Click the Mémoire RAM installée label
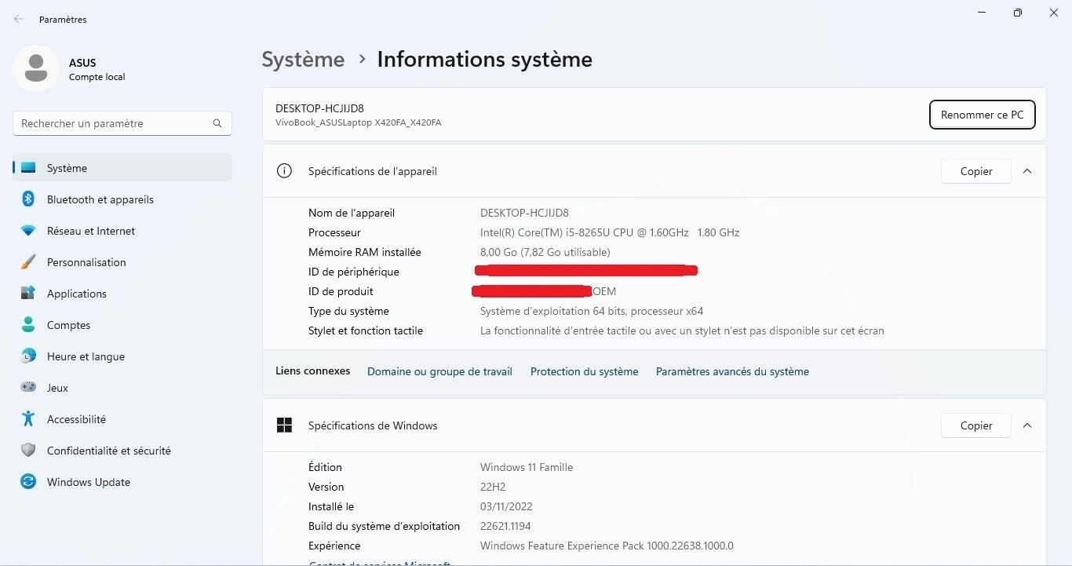Image resolution: width=1072 pixels, height=566 pixels. (365, 252)
